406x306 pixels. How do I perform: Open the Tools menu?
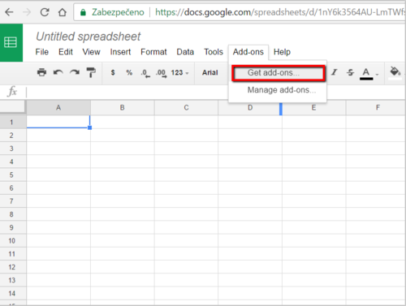(214, 52)
